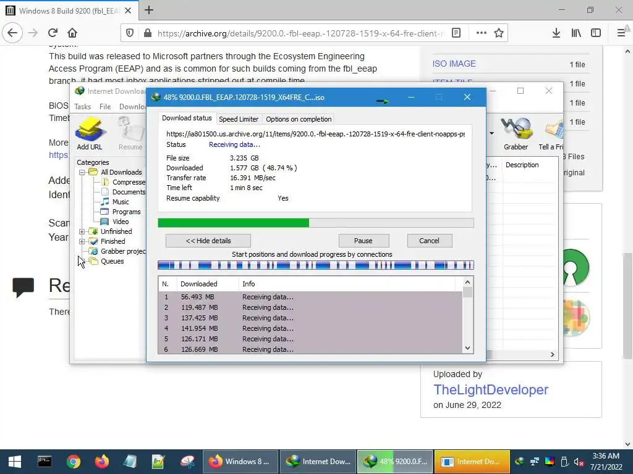The width and height of the screenshot is (633, 474).
Task: Open the Grabber tool in IDM
Action: click(x=516, y=133)
